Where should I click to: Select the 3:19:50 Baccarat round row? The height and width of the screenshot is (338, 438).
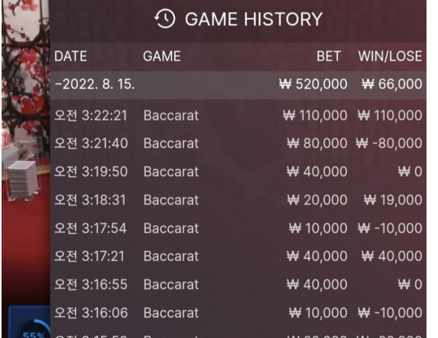(238, 172)
